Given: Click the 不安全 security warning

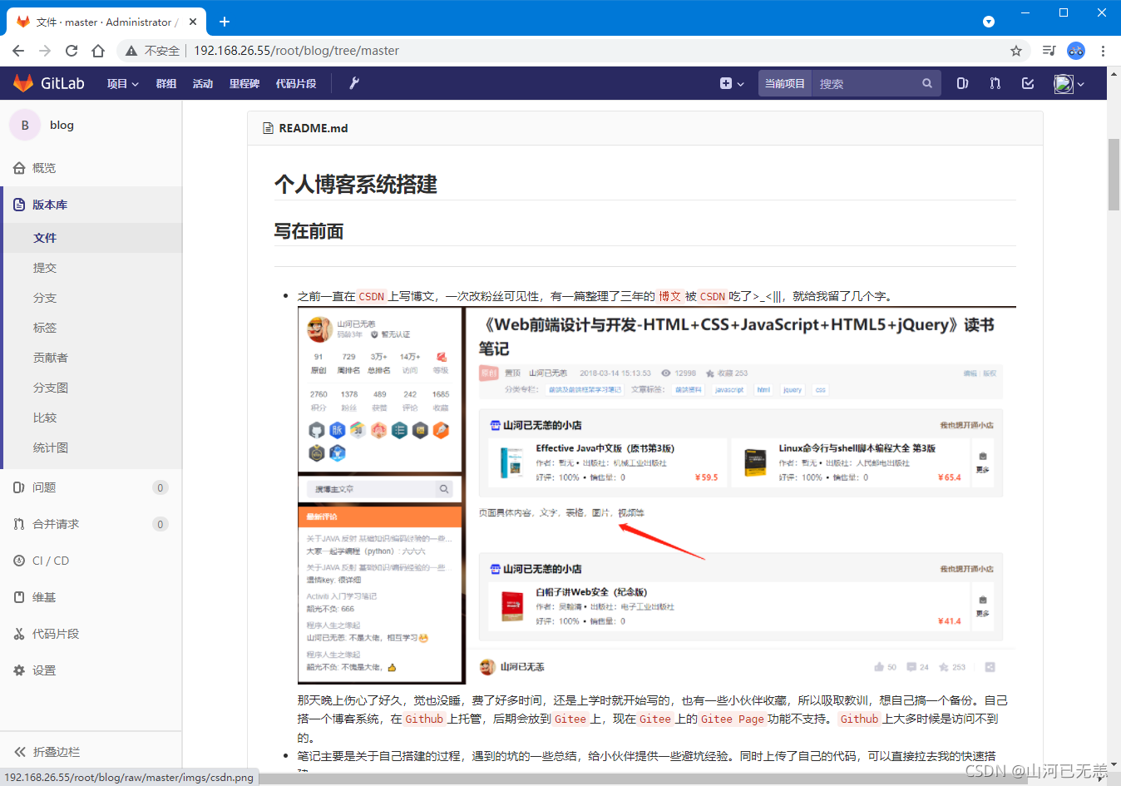Looking at the screenshot, I should pyautogui.click(x=153, y=51).
